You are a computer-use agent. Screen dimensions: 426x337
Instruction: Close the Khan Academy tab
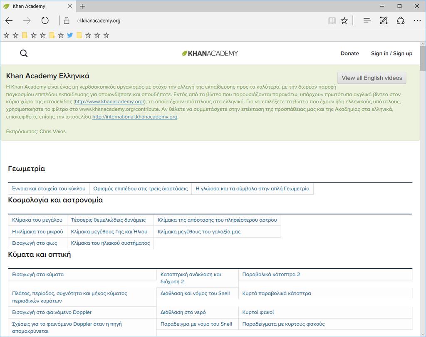(x=70, y=6)
